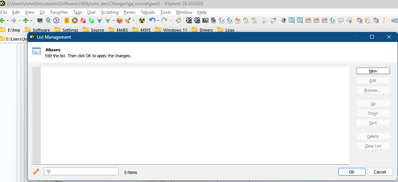Click the blue funnel filter icon
The width and height of the screenshot is (398, 182).
[x=99, y=21]
